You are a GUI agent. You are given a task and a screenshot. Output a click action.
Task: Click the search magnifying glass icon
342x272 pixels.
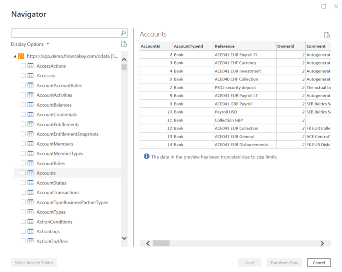[x=124, y=33]
